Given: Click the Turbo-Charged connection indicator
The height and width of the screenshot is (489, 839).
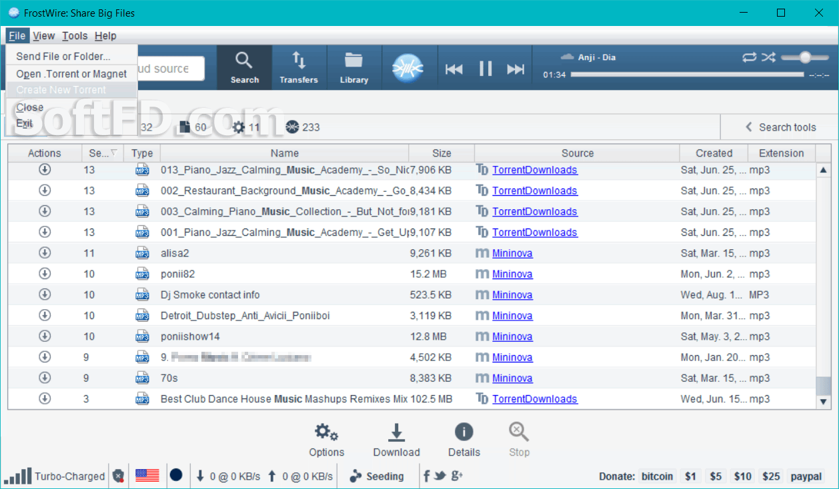Looking at the screenshot, I should pos(55,476).
